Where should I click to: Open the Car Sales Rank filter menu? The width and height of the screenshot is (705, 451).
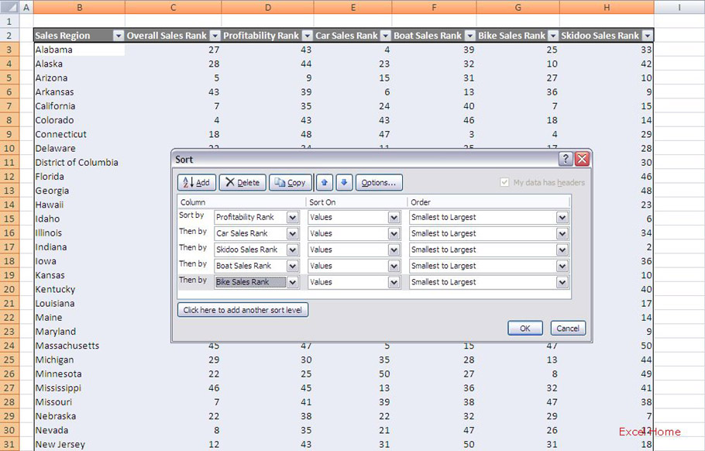pyautogui.click(x=385, y=35)
